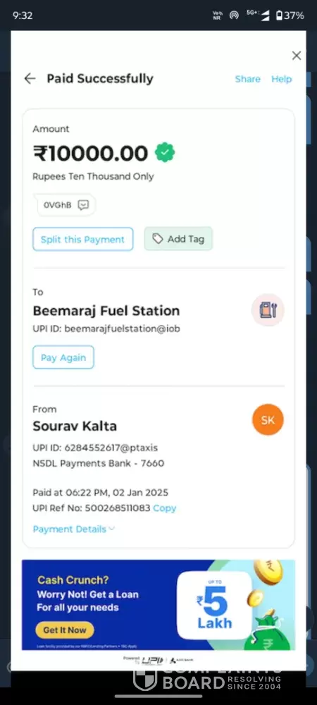The image size is (317, 705).
Task: Close the receipt with the X icon
Action: [x=297, y=55]
